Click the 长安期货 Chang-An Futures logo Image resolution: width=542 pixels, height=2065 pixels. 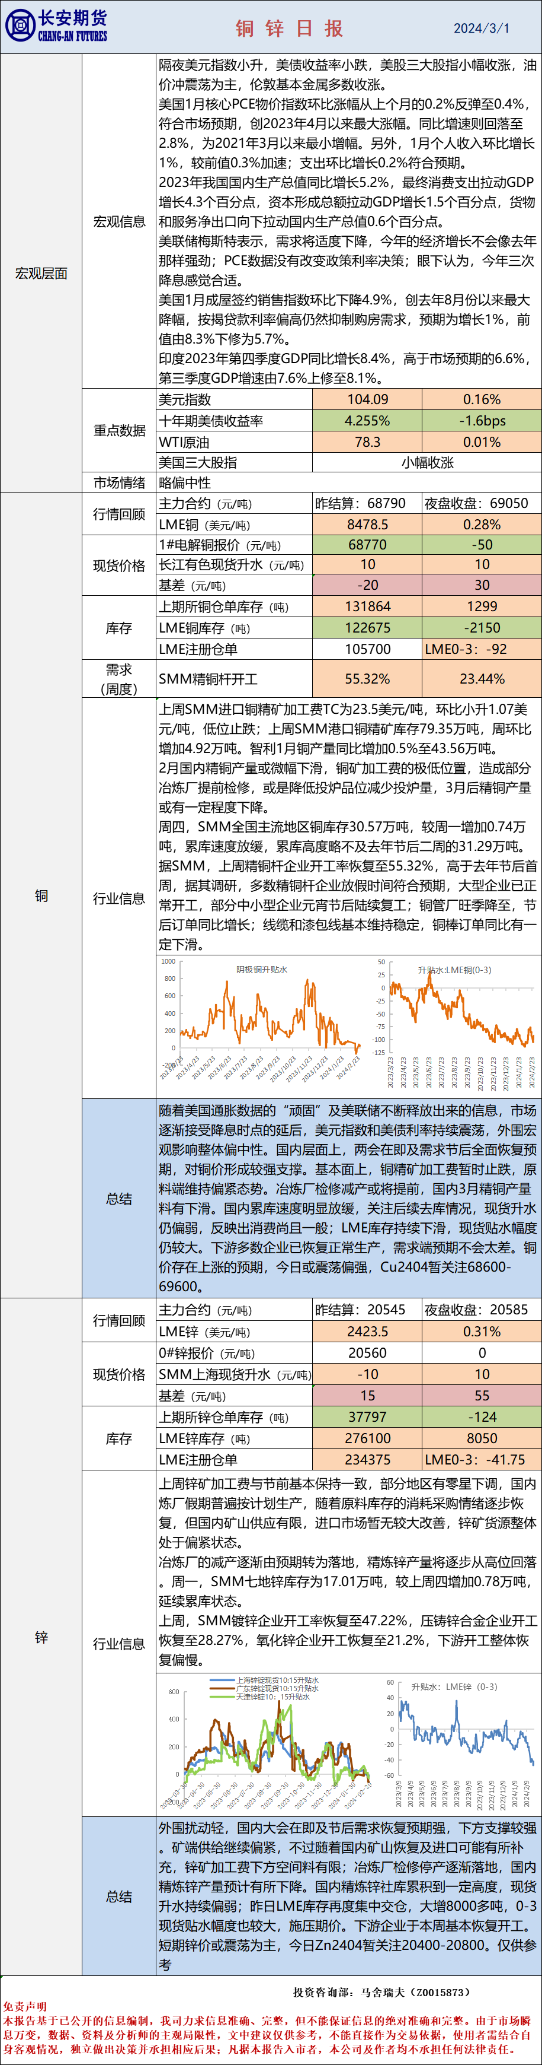(56, 26)
